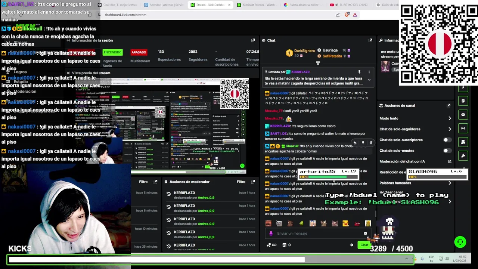Click the camera sidebar icon

point(463,142)
